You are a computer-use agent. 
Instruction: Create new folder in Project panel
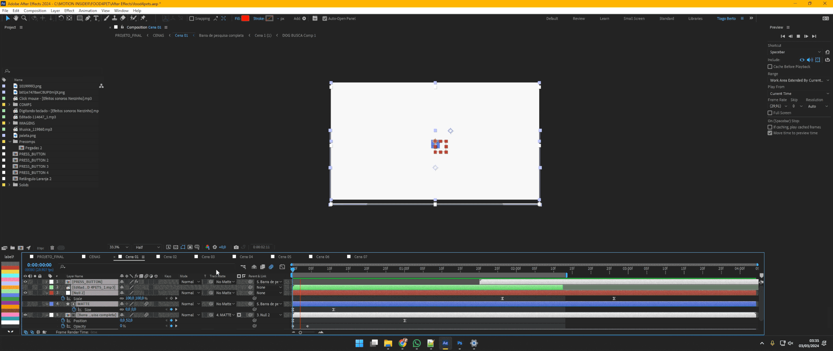click(13, 248)
